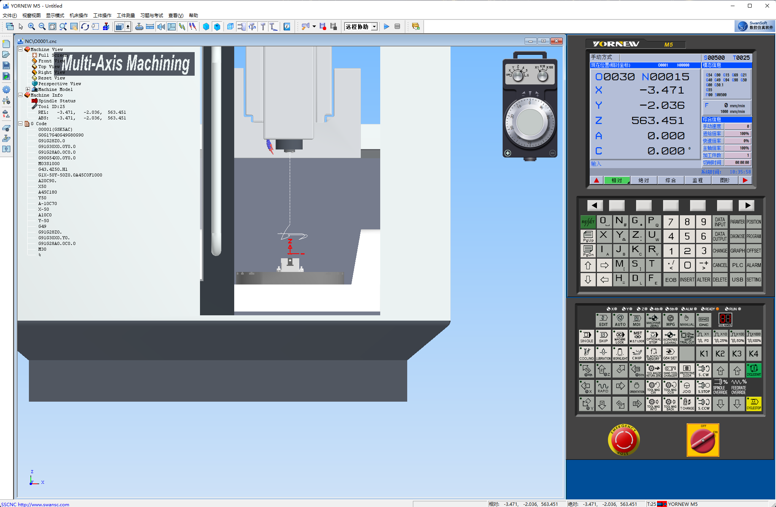Click the zoom in magnifier toolbar icon
This screenshot has width=776, height=507.
pyautogui.click(x=32, y=27)
